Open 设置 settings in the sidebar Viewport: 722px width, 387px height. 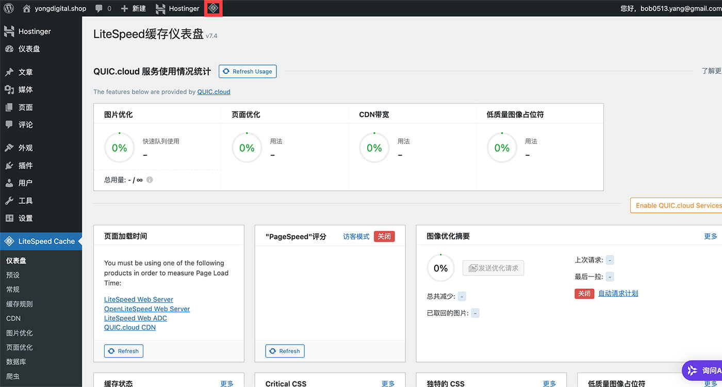pyautogui.click(x=41, y=218)
